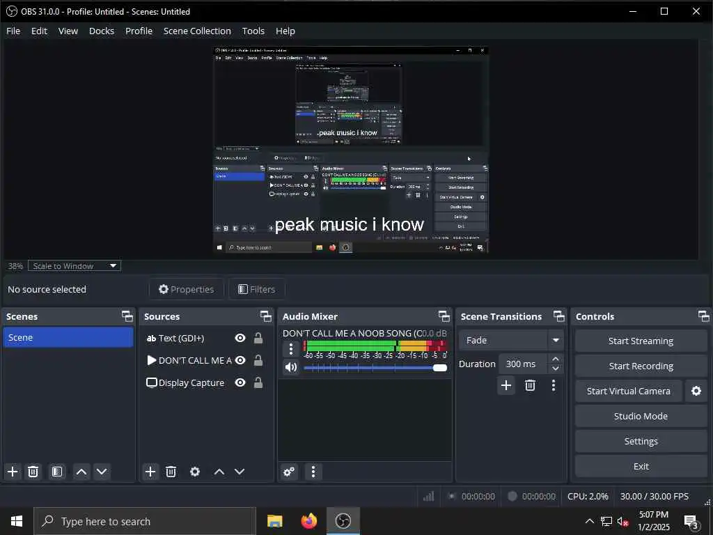Viewport: 713px width, 535px height.
Task: Select the Display Capture source row
Action: pos(205,382)
